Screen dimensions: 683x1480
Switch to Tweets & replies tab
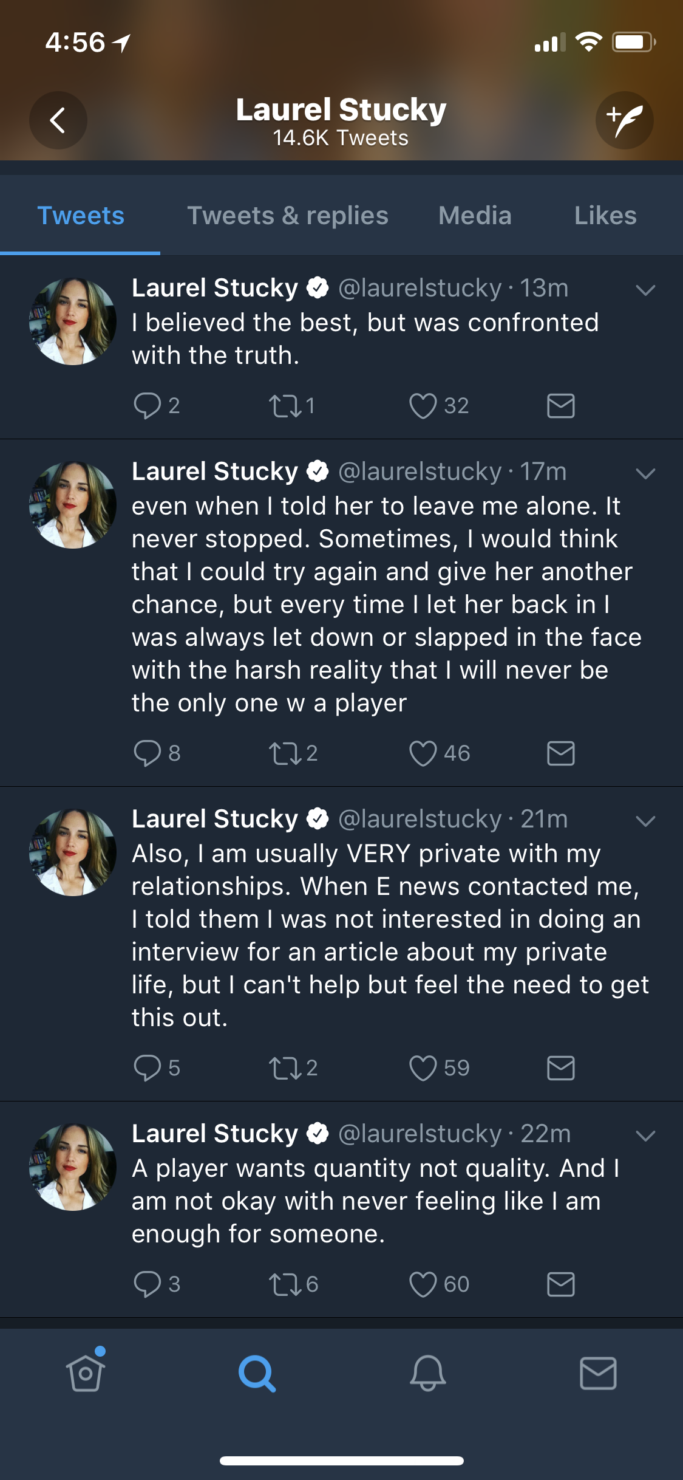click(x=287, y=216)
